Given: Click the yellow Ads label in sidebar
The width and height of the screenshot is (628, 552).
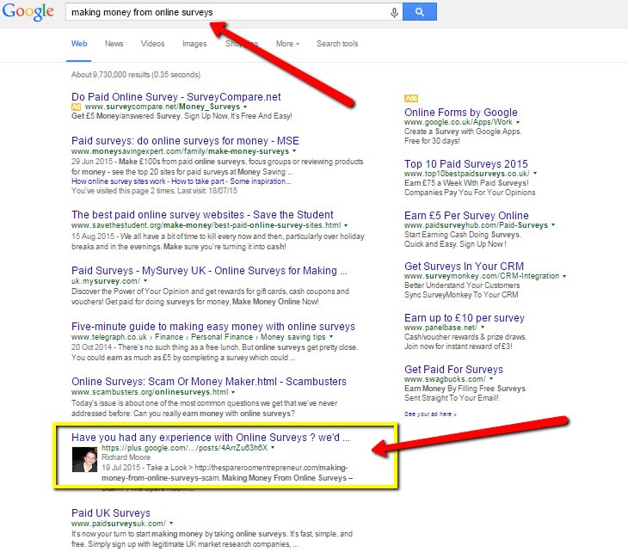Looking at the screenshot, I should point(411,98).
